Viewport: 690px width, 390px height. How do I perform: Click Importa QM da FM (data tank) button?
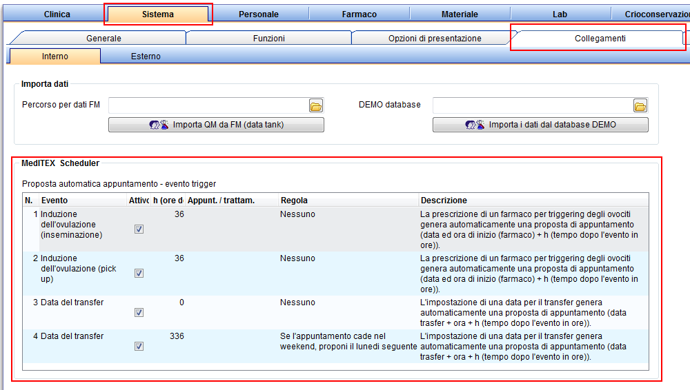(x=216, y=125)
